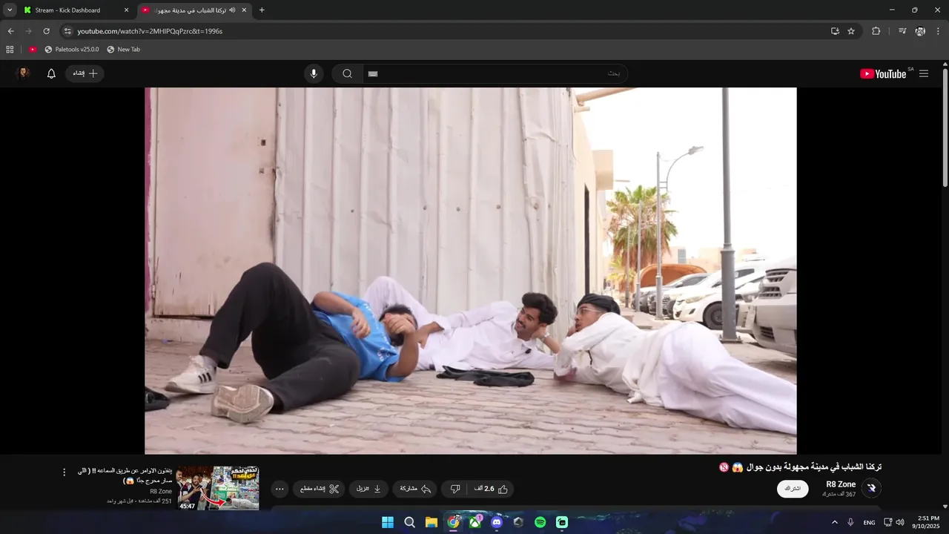Click the address bar URL
Viewport: 949px width, 534px height.
(x=150, y=31)
